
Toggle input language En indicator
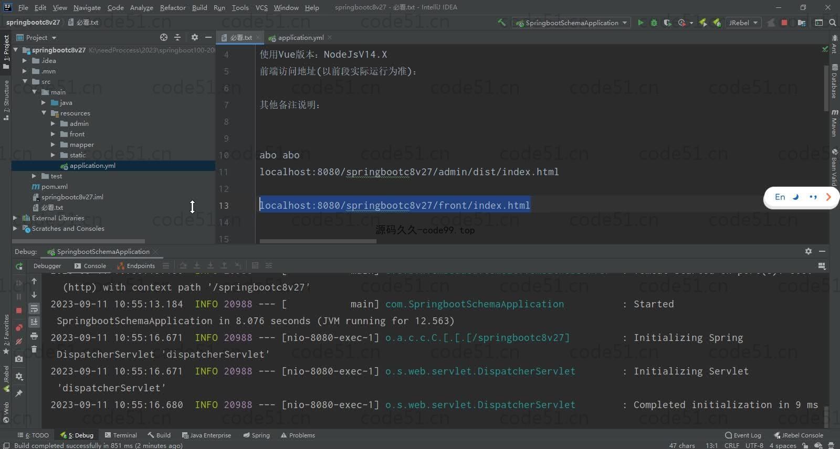coord(780,197)
